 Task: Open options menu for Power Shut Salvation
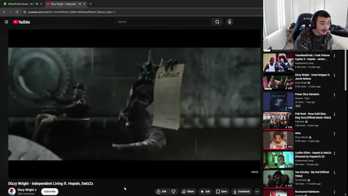tap(334, 95)
